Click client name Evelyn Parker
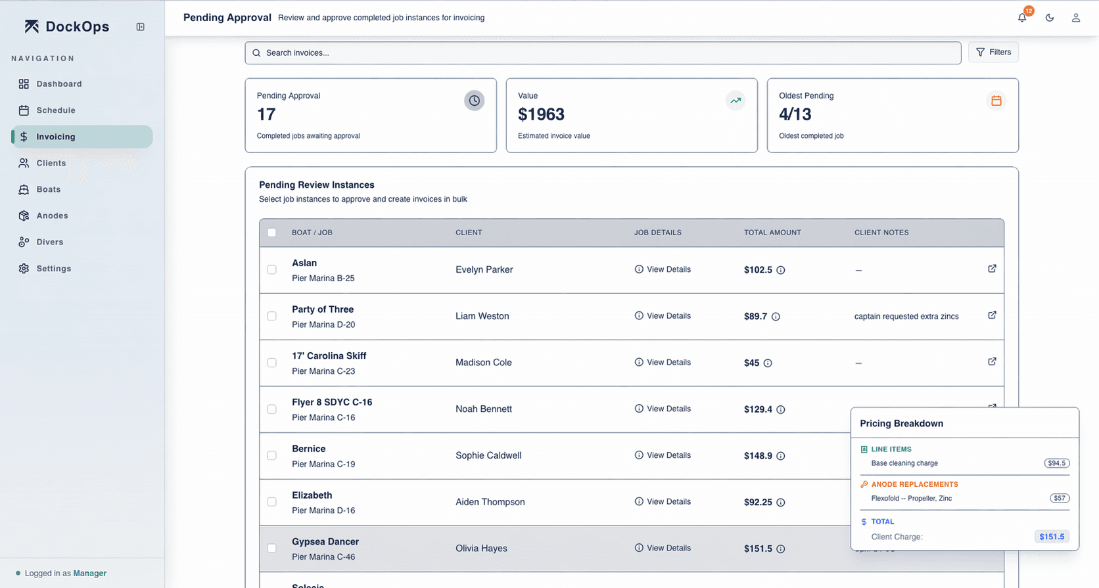 pos(484,269)
